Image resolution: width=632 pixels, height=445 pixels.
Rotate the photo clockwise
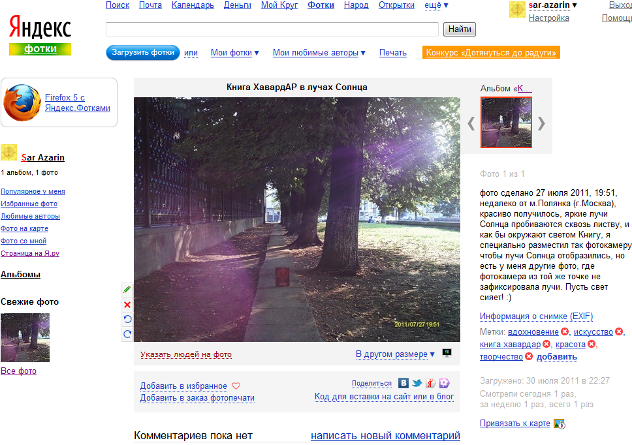coord(127,335)
